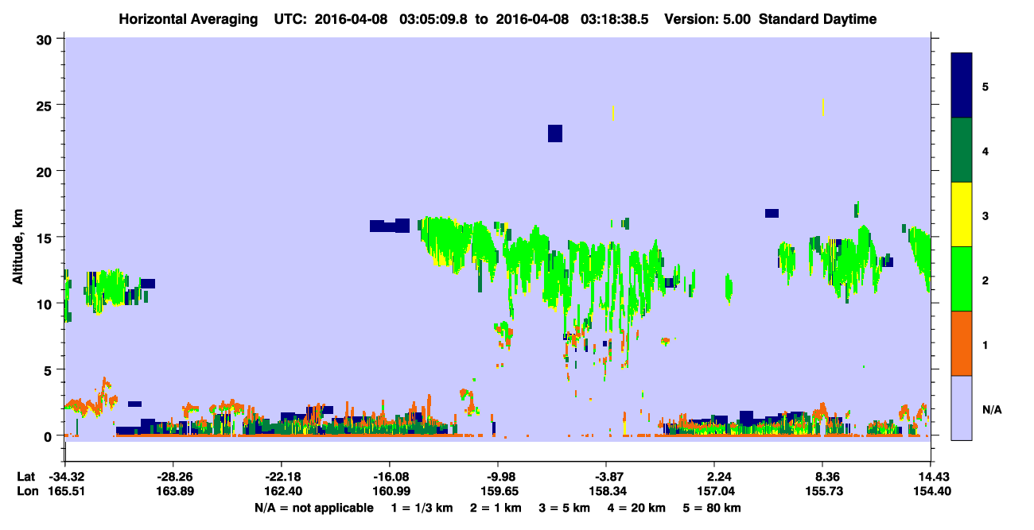The width and height of the screenshot is (1034, 530).
Task: Click latitude value -22.18
Action: [281, 477]
